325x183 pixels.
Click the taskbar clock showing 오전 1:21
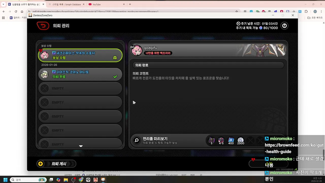point(317,180)
